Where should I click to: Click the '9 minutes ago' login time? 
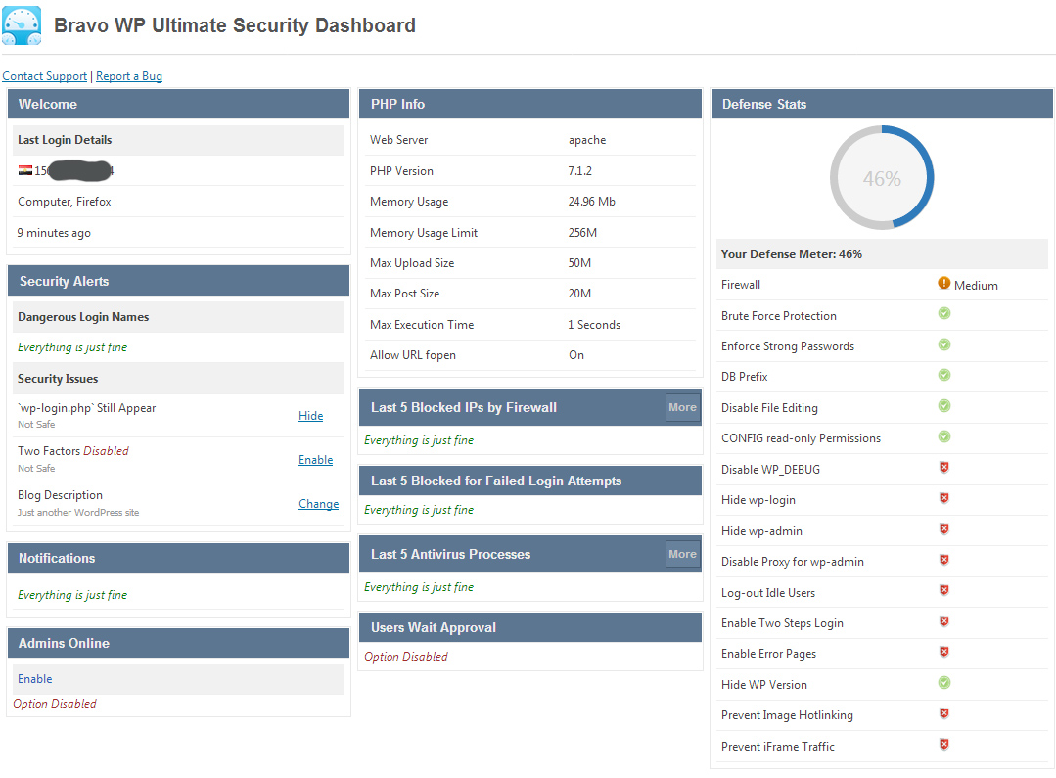[54, 232]
